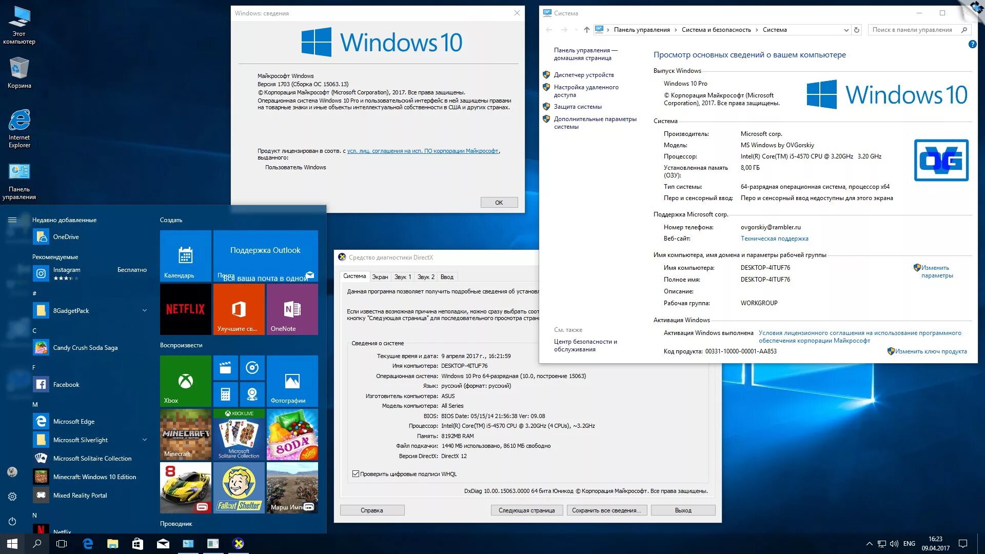This screenshot has height=554, width=985.
Task: Toggle WHQL digital signatures checkbox
Action: click(x=356, y=474)
